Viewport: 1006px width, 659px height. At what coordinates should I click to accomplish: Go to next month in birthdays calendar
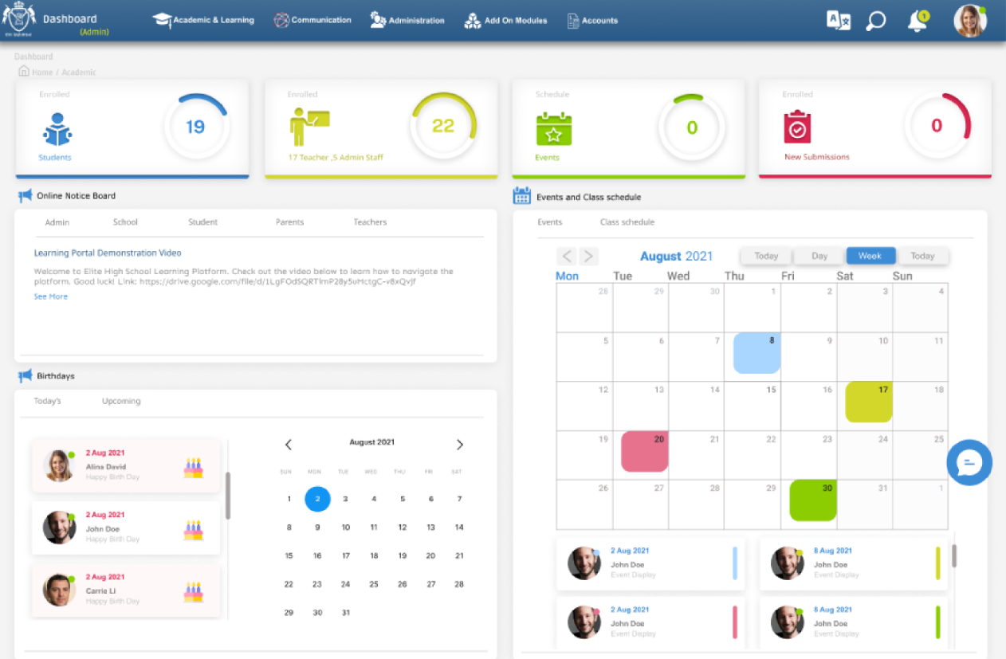459,445
